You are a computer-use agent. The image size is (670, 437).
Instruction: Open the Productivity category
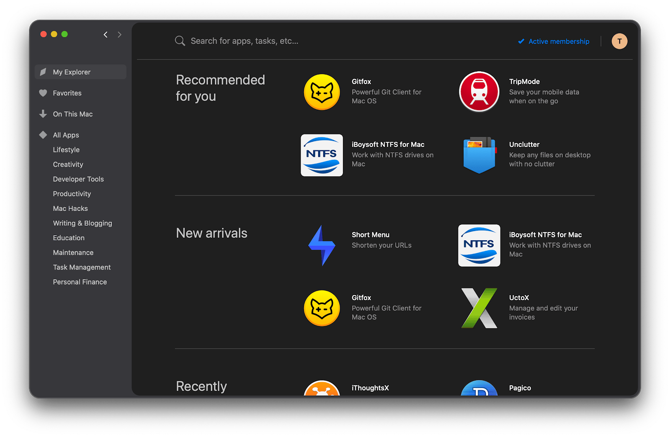coord(72,193)
